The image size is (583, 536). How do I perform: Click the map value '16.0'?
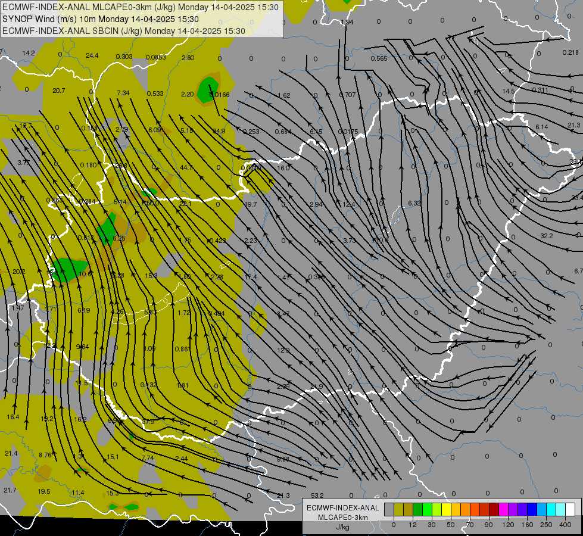click(283, 168)
